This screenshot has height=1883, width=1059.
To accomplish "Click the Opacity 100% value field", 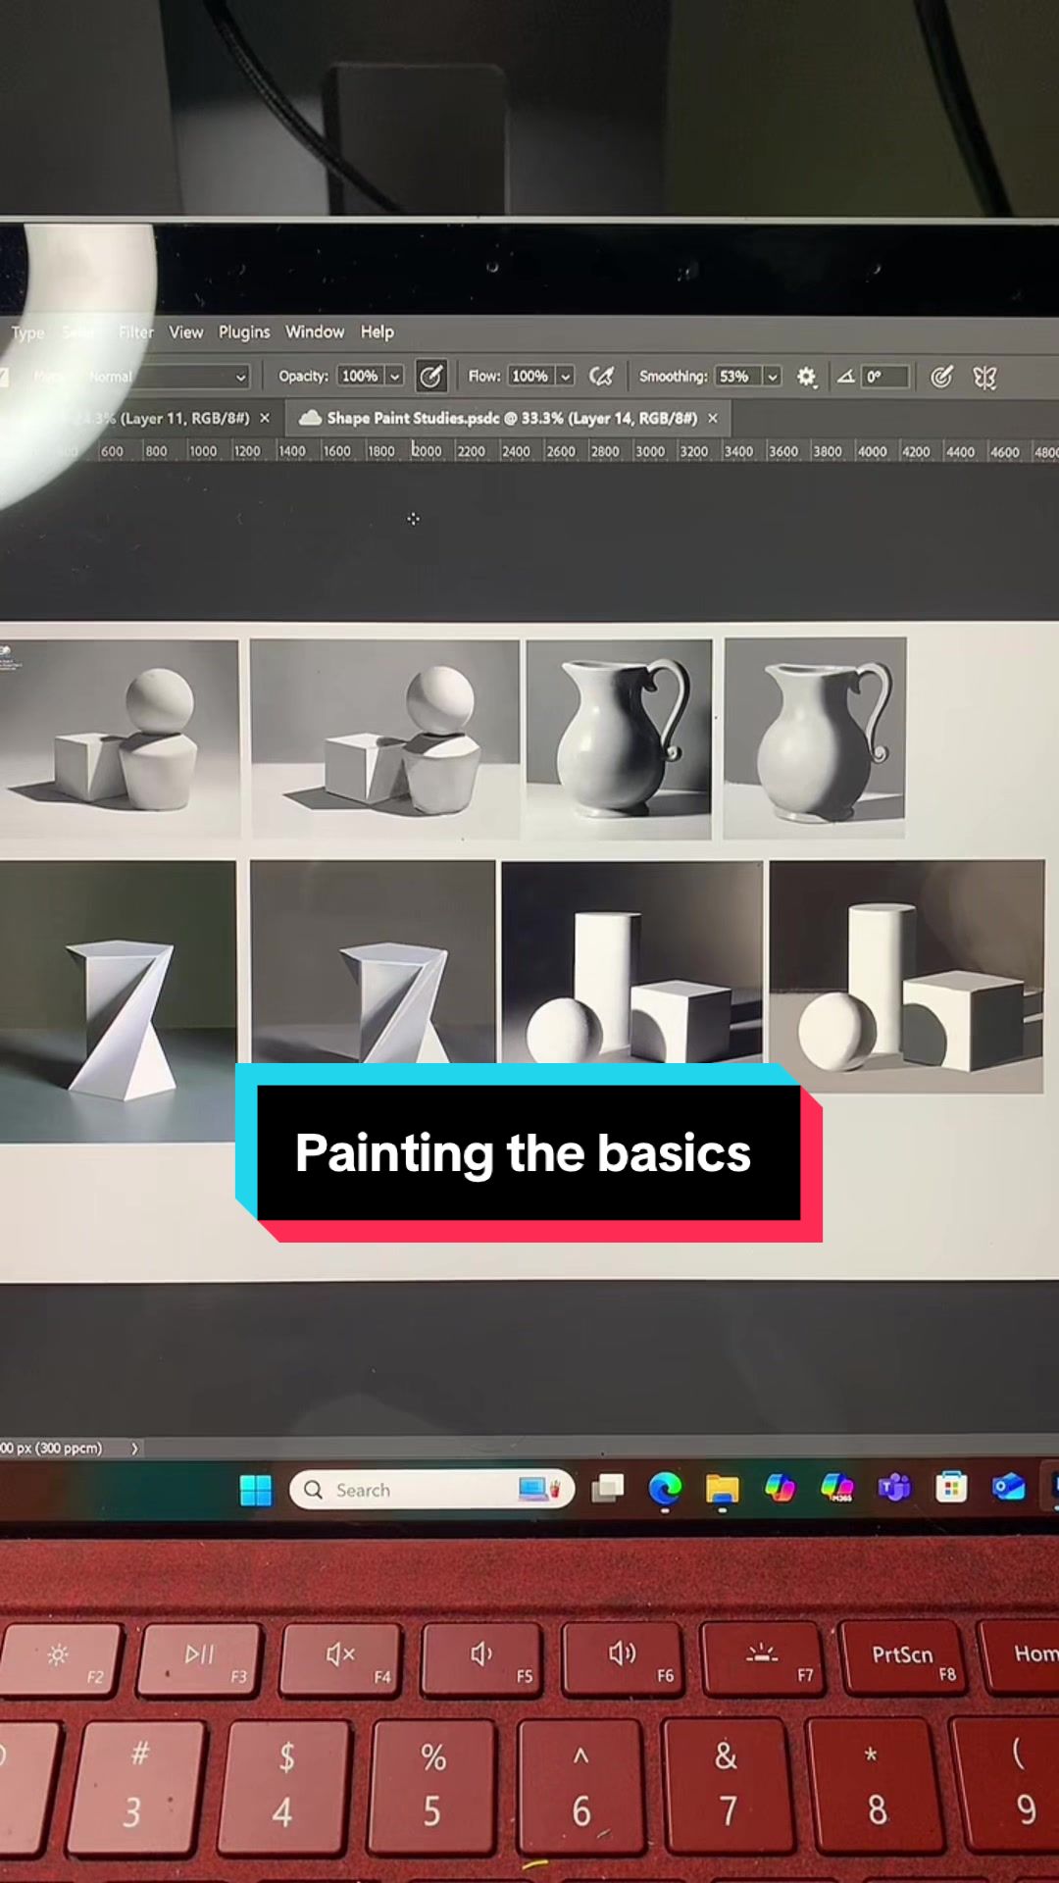I will point(360,377).
